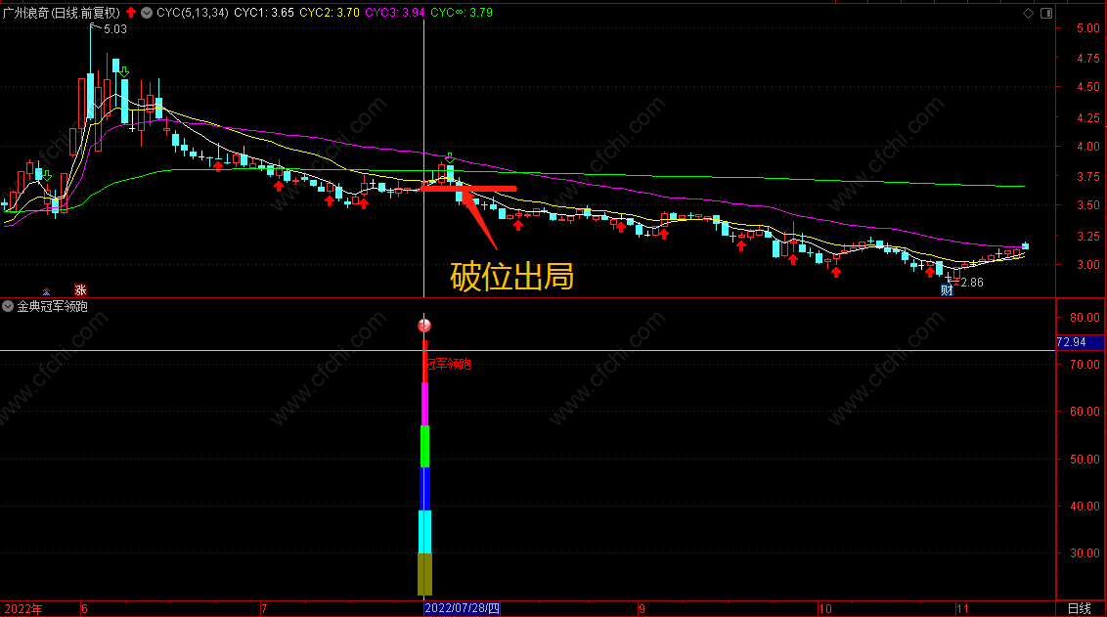Click the 70.00 indicator axis label
The height and width of the screenshot is (617, 1107).
[x=1085, y=365]
